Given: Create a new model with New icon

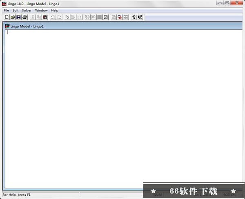Looking at the screenshot, I should tap(7, 17).
